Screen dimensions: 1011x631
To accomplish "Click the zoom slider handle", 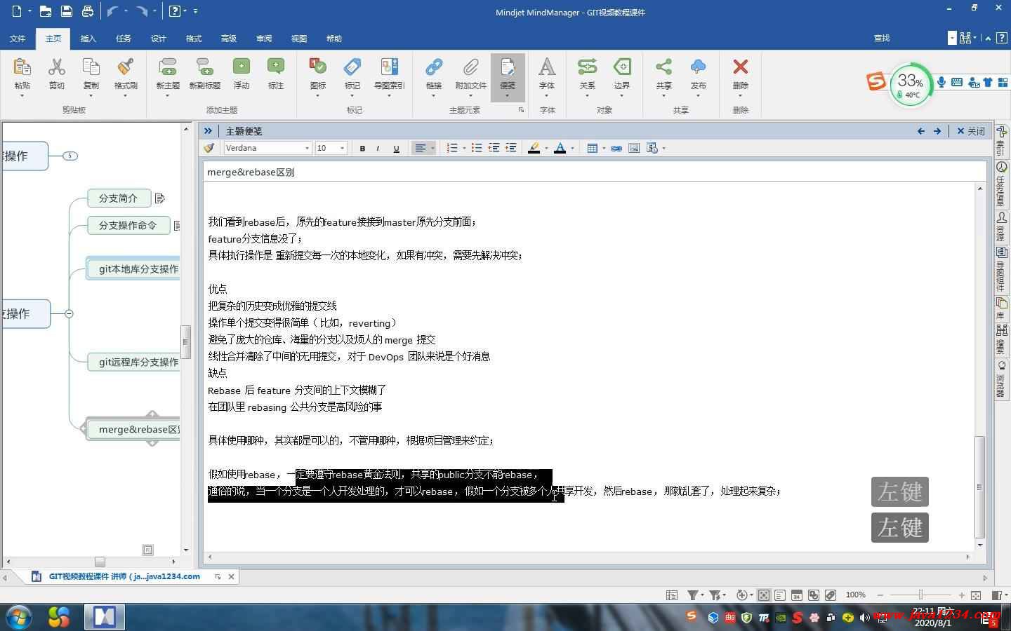I will pos(920,595).
